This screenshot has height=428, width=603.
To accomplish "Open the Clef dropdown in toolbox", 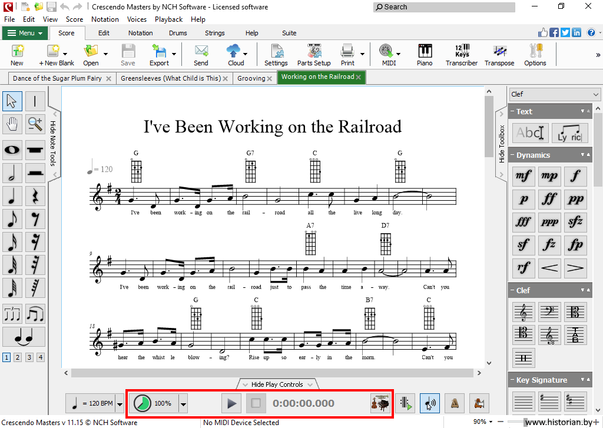I will [554, 94].
